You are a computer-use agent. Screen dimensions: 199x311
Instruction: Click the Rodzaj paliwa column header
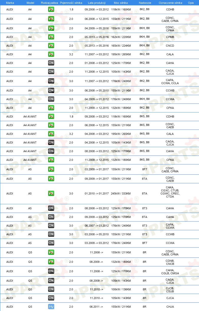point(49,3)
